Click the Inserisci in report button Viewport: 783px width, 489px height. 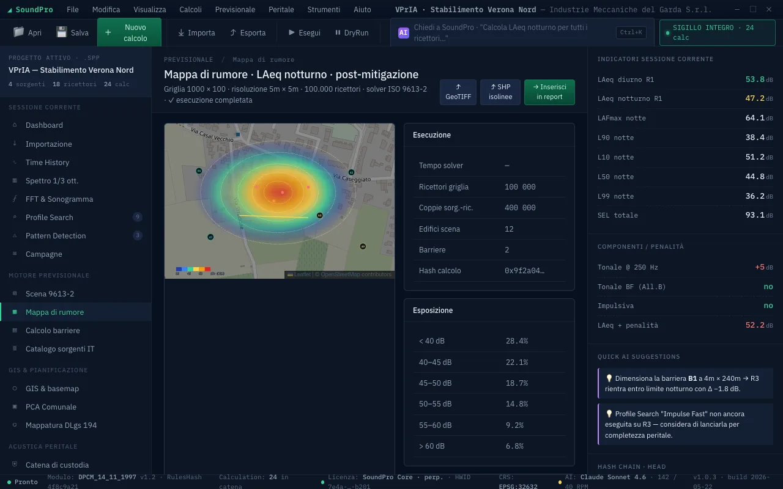pos(549,92)
